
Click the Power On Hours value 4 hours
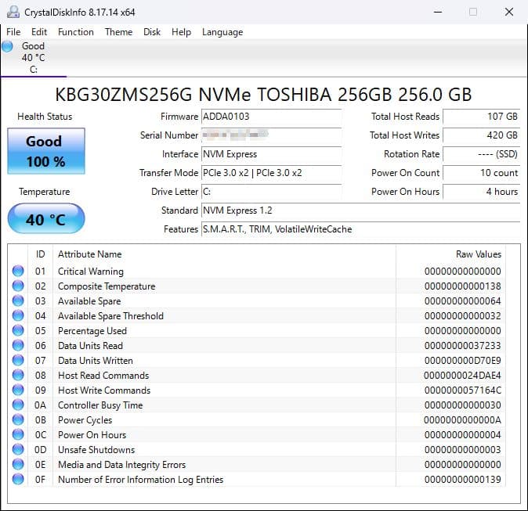pyautogui.click(x=482, y=192)
